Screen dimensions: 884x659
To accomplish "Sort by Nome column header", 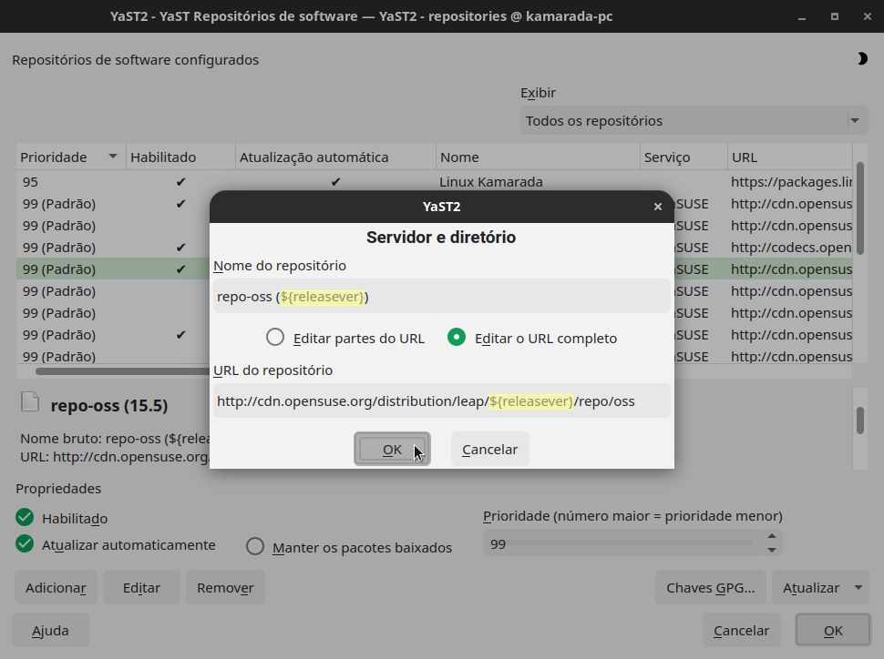I will (x=538, y=157).
